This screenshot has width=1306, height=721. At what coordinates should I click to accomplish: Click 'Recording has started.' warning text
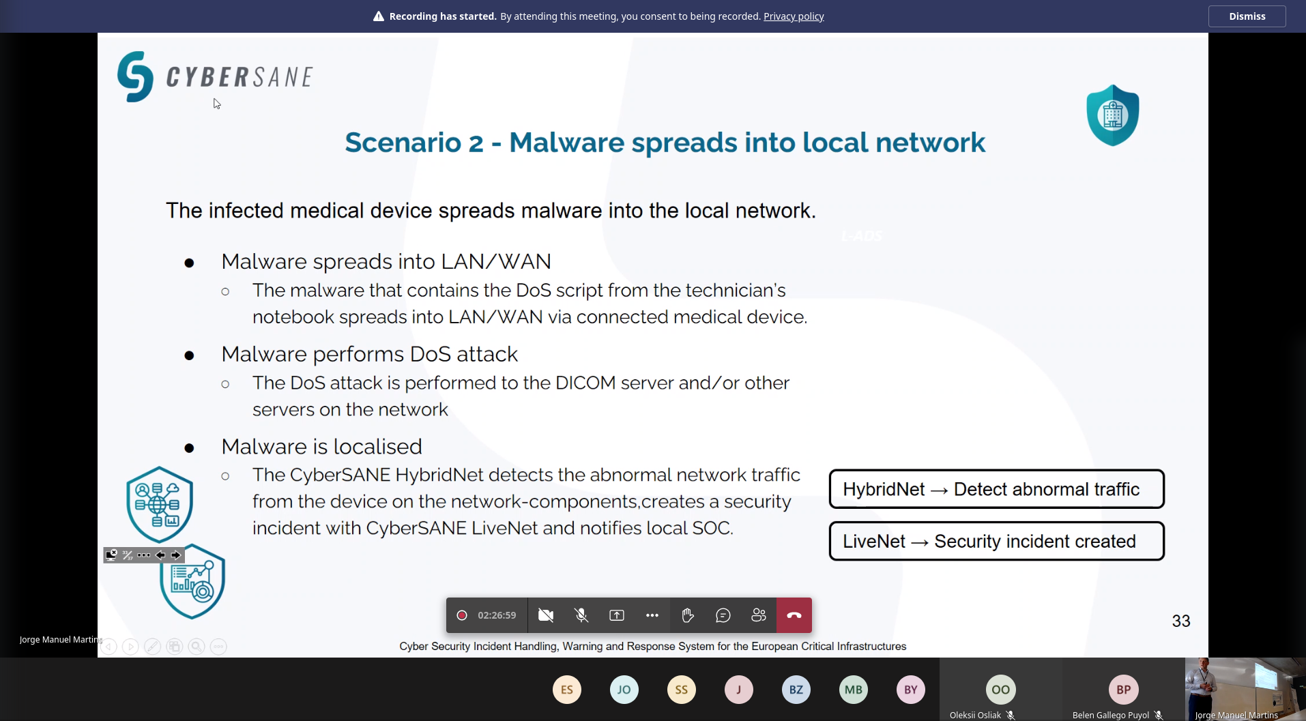[x=443, y=16]
